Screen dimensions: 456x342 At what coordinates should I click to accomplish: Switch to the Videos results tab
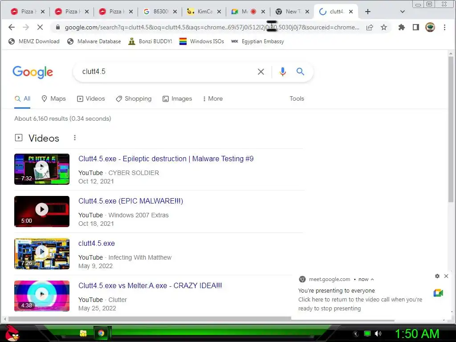pos(91,98)
